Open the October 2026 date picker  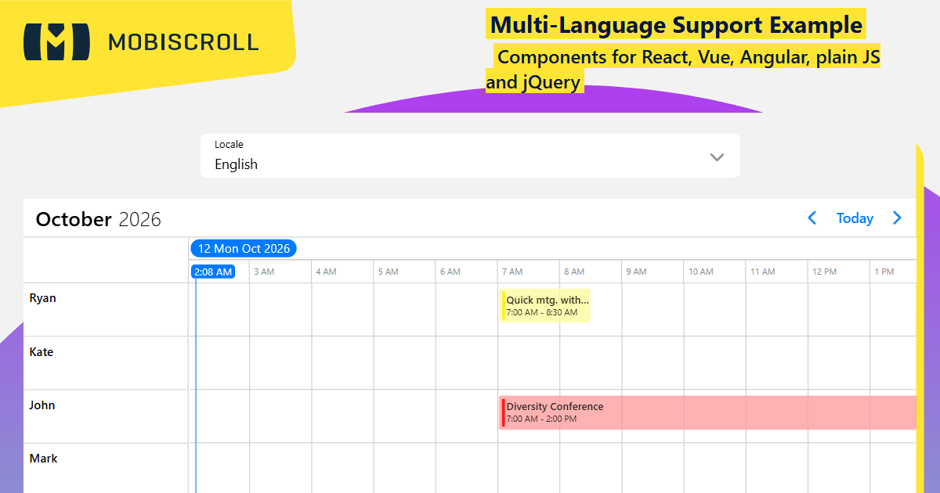click(99, 219)
